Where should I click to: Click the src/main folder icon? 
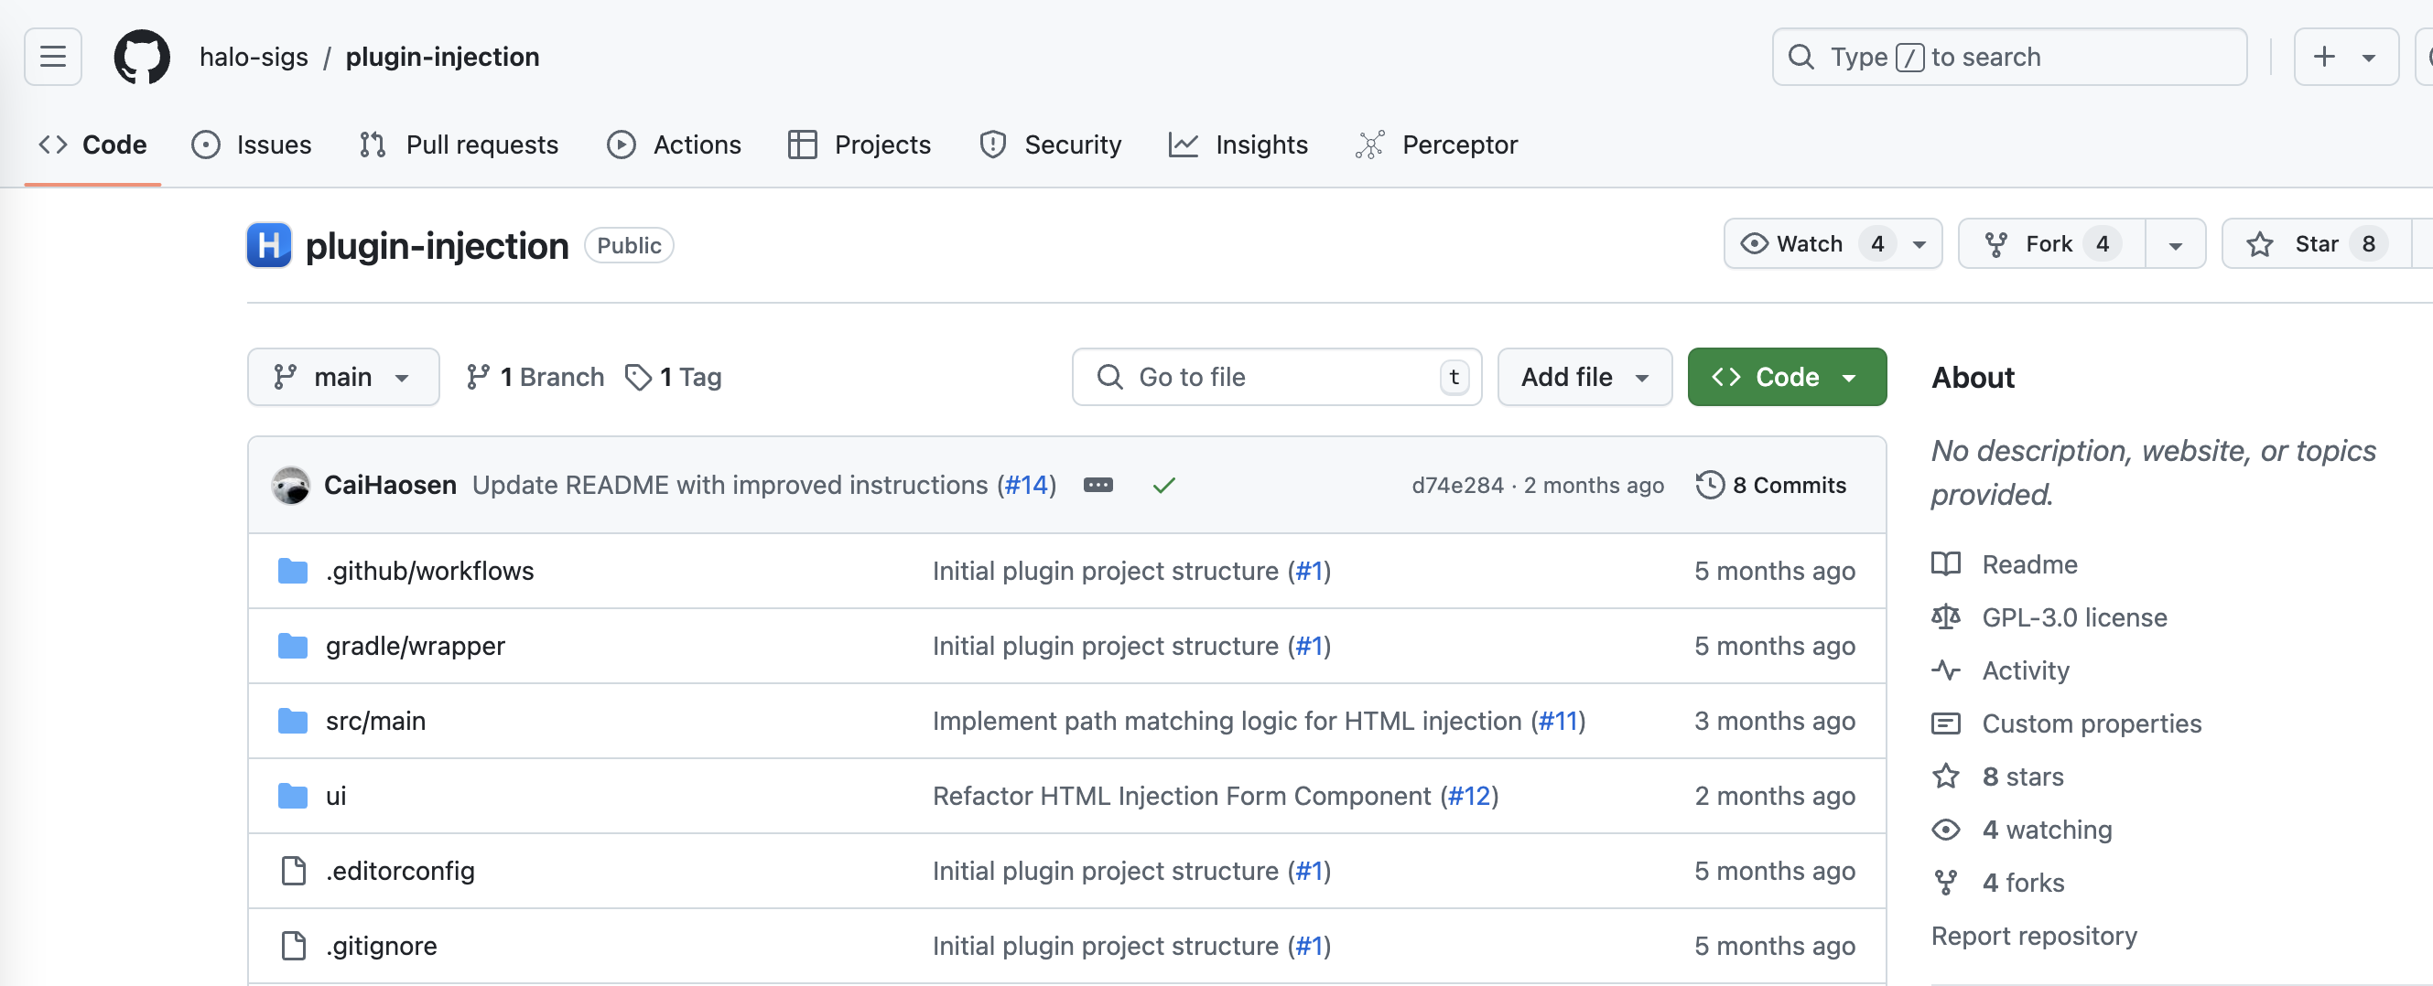tap(293, 721)
